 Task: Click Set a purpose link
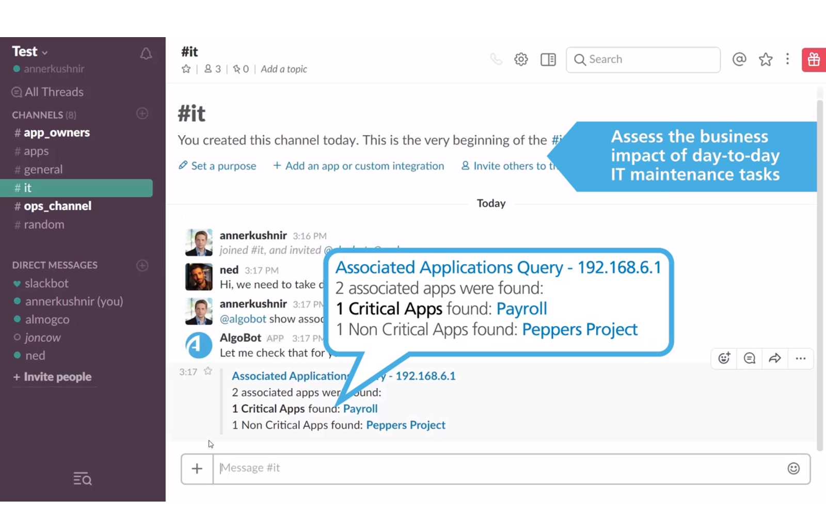pos(217,166)
